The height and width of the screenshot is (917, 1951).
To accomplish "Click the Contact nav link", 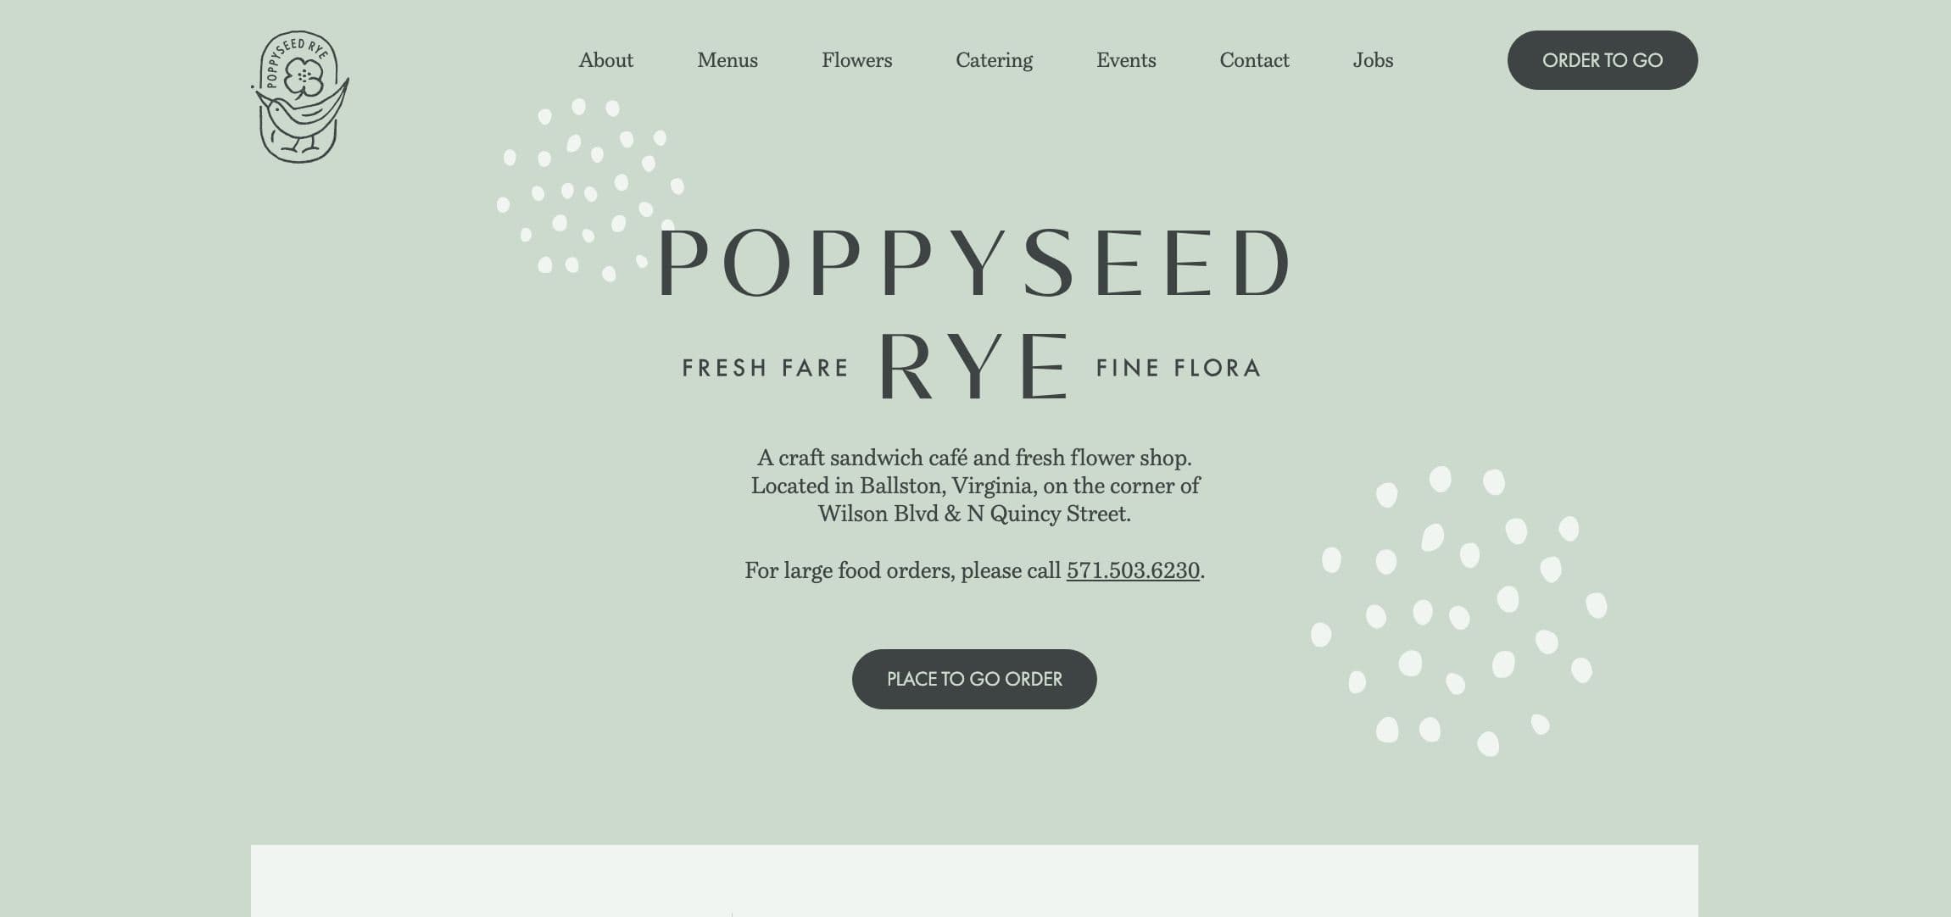I will pos(1254,60).
